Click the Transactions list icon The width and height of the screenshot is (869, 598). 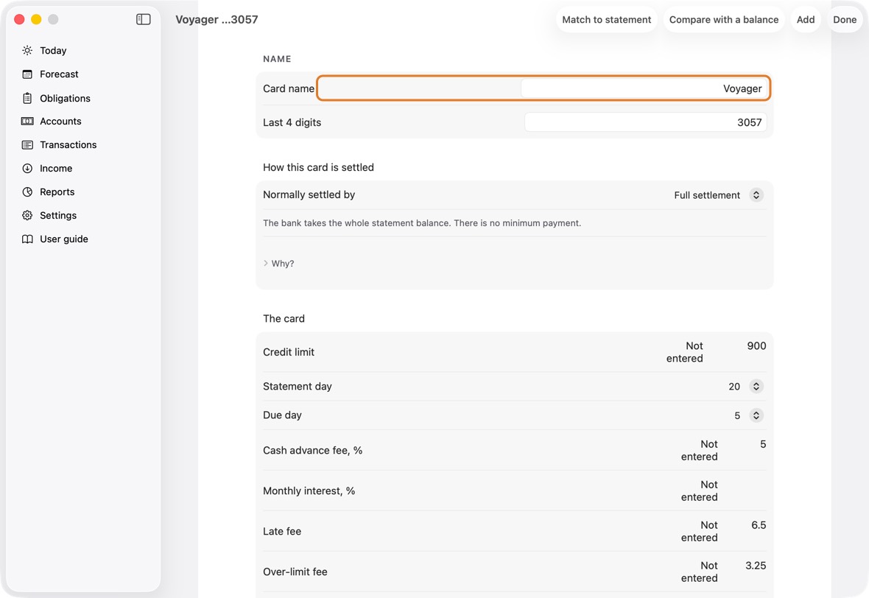[27, 144]
